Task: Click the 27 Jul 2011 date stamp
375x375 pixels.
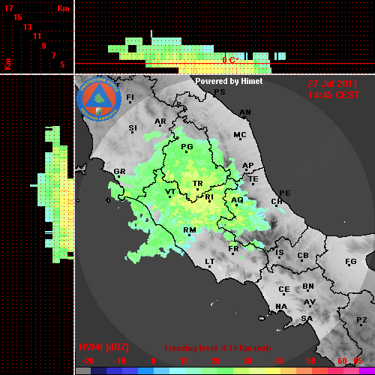Action: pyautogui.click(x=332, y=84)
